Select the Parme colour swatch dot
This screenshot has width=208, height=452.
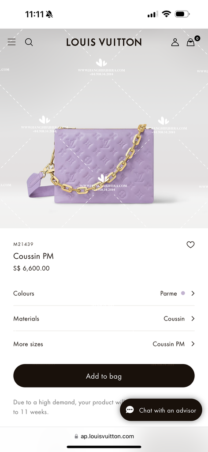[183, 293]
